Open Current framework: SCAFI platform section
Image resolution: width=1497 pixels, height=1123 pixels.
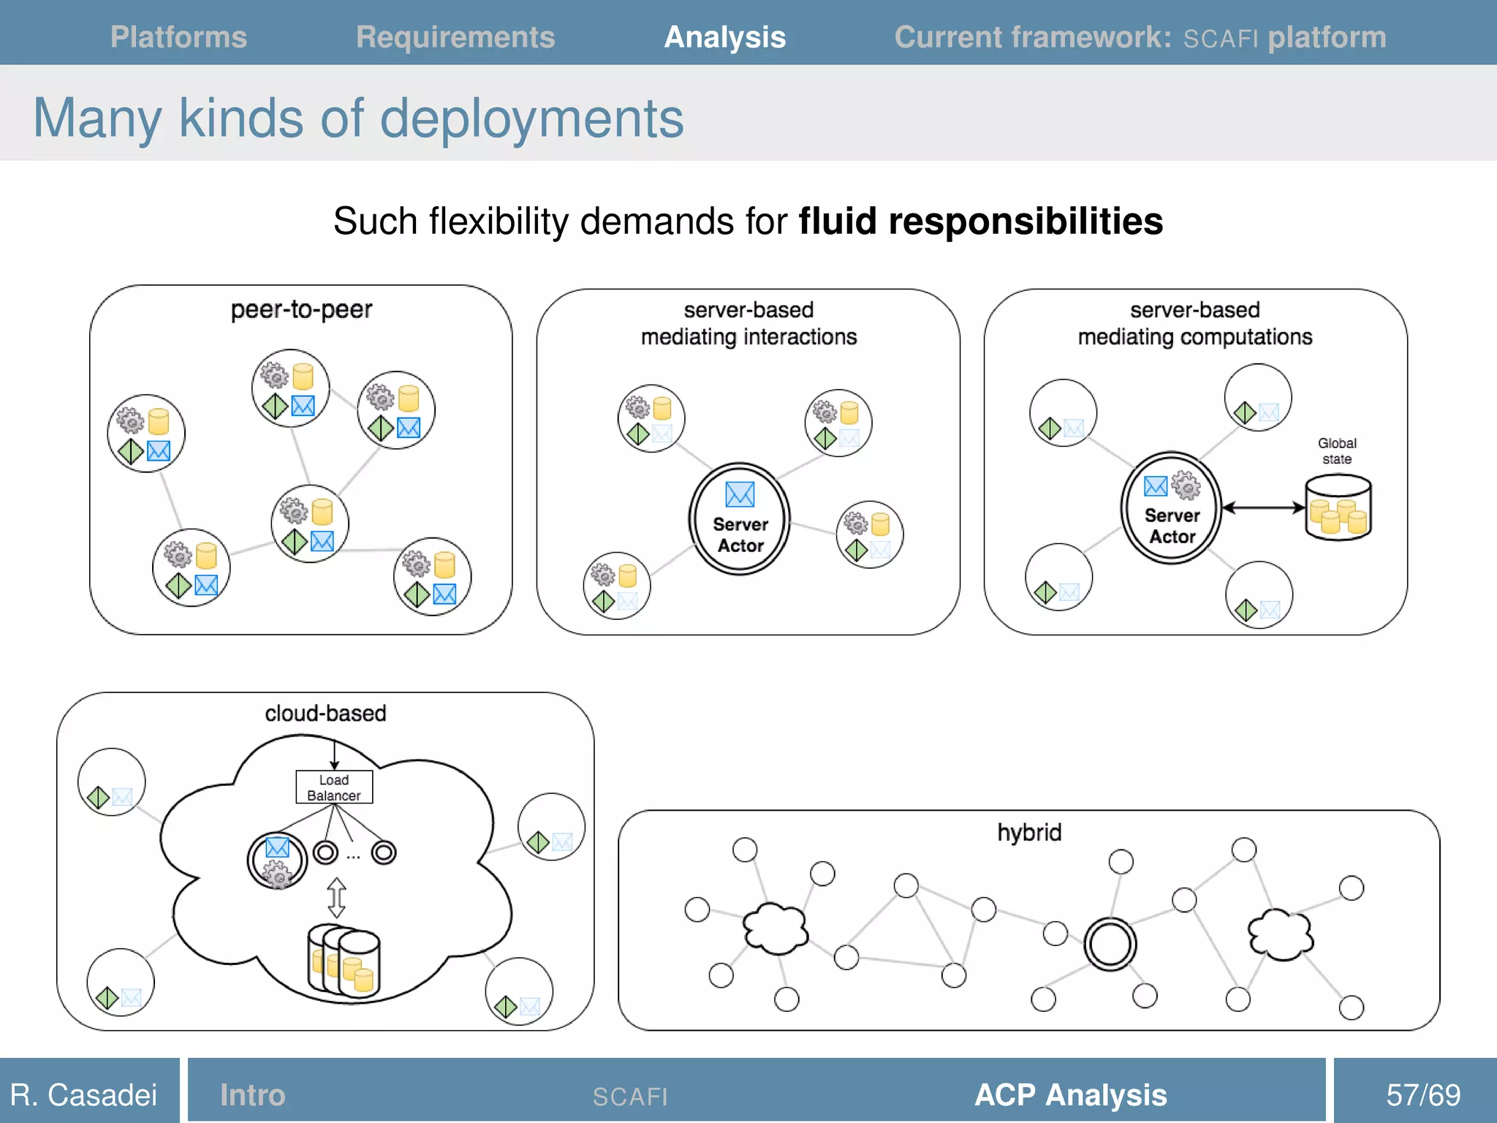[x=1140, y=37]
